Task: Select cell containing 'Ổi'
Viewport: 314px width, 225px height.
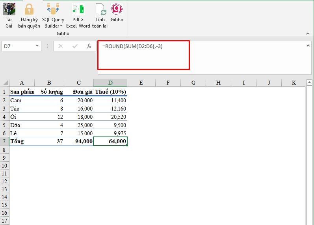Action: [22, 117]
